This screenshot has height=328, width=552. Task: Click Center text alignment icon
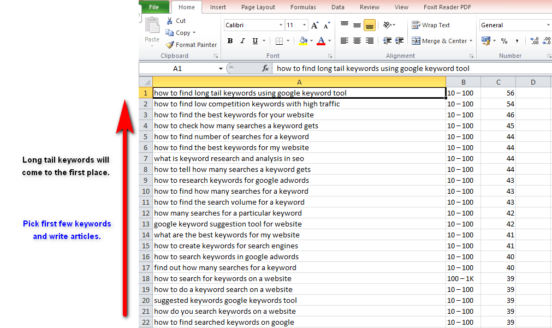(357, 41)
